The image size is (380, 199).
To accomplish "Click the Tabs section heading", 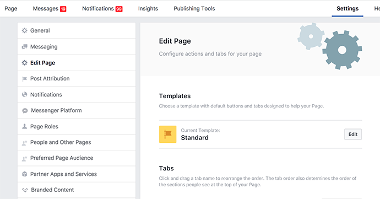I will (x=166, y=168).
